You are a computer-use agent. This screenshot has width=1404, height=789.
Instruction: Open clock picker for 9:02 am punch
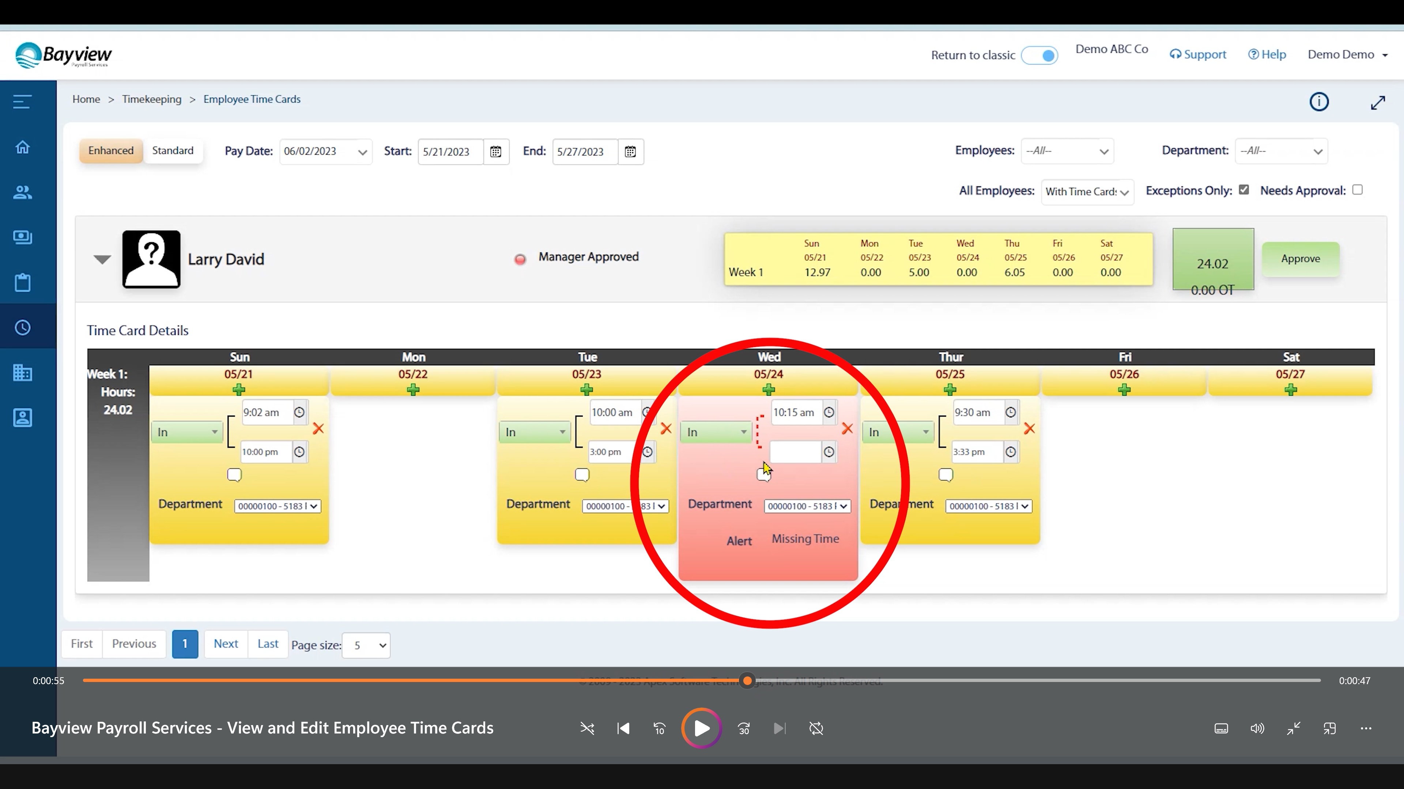[x=299, y=412]
